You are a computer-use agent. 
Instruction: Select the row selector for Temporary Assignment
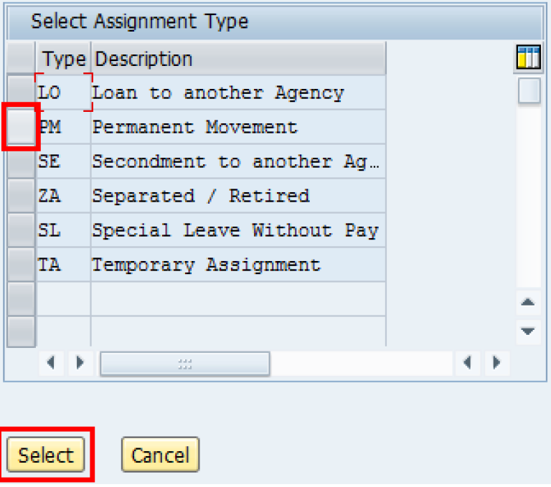coord(20,265)
